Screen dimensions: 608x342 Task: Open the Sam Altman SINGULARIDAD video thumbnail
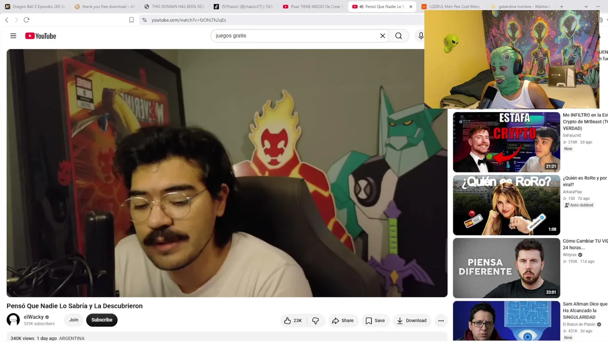pos(506,321)
